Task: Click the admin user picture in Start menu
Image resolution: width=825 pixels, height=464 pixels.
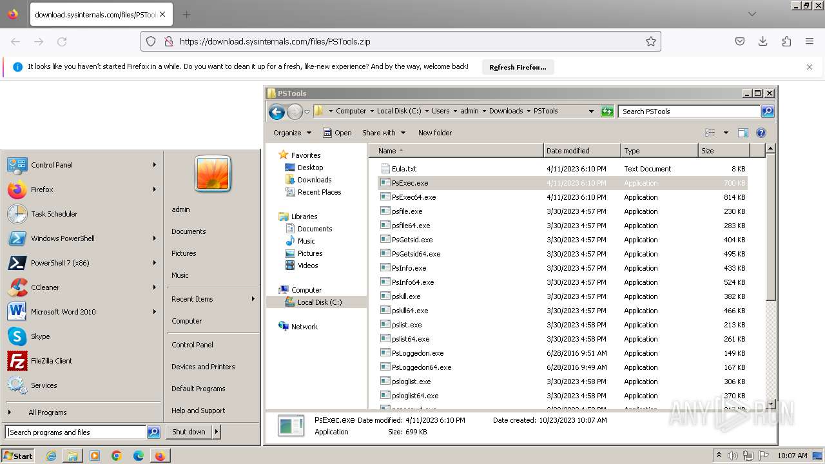Action: (x=213, y=174)
